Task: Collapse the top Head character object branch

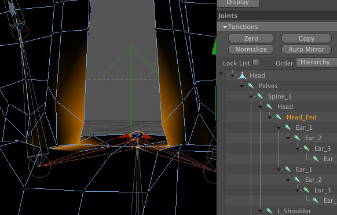Action: (232, 76)
